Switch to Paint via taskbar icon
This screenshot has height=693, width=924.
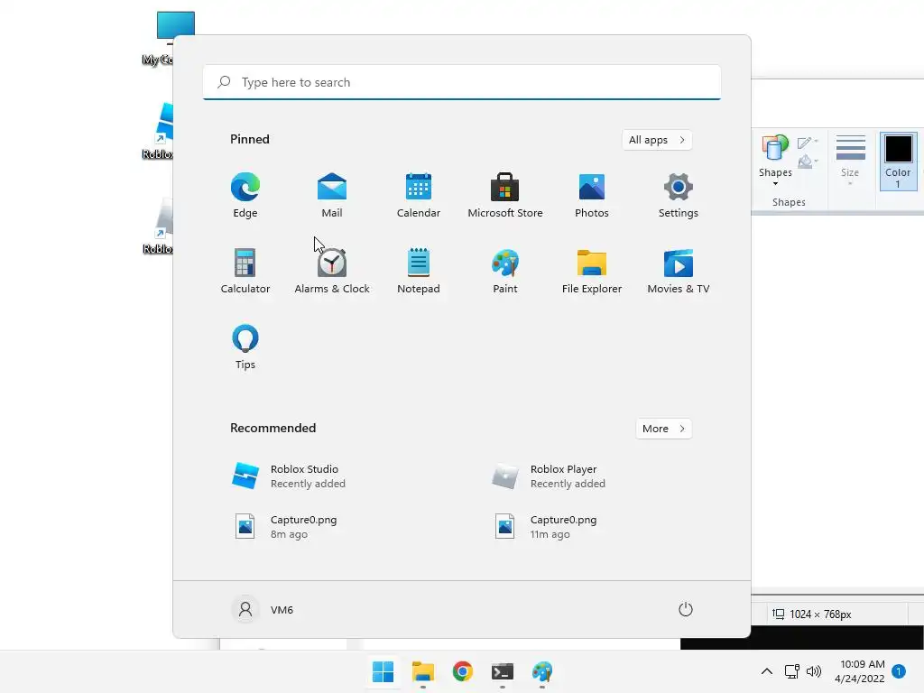tap(542, 671)
